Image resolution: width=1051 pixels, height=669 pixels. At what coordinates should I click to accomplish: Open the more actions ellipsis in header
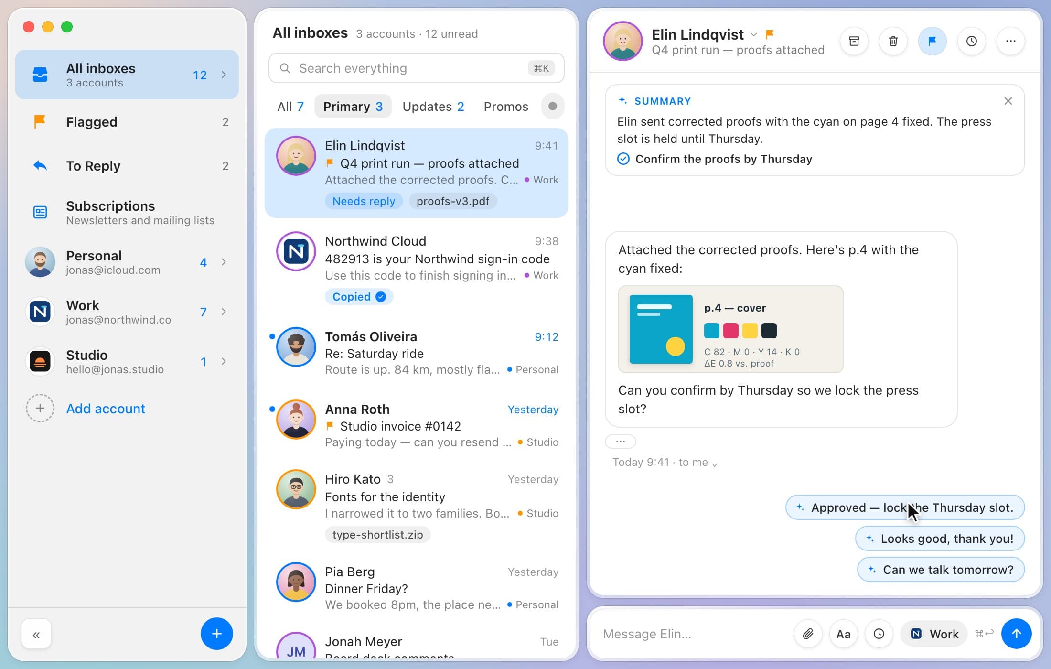[x=1010, y=41]
